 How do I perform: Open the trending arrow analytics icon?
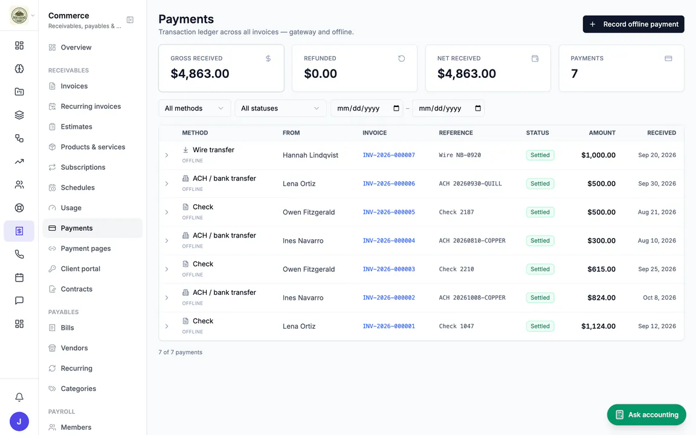coord(19,161)
